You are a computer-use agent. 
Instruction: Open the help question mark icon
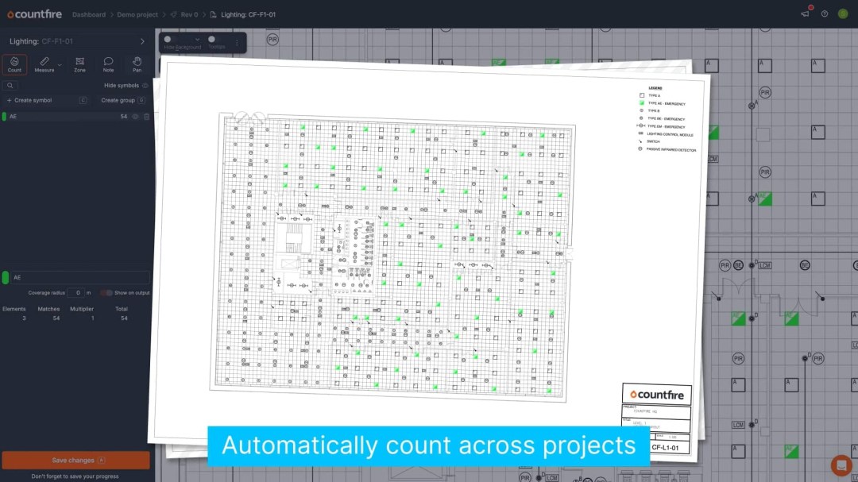click(x=825, y=13)
